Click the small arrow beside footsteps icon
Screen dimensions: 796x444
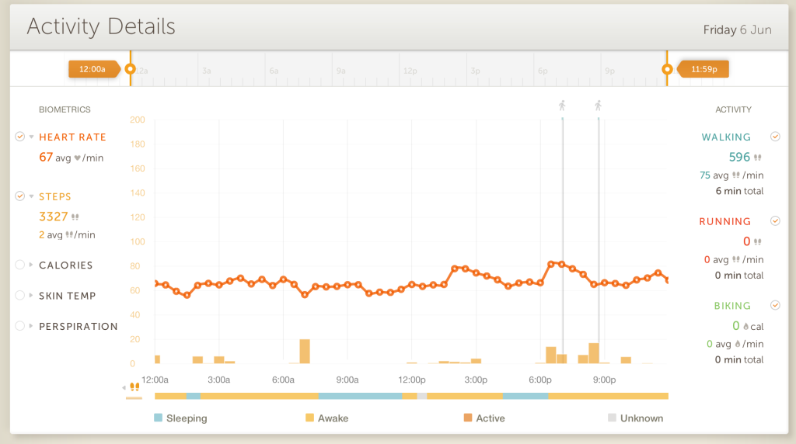pyautogui.click(x=124, y=388)
